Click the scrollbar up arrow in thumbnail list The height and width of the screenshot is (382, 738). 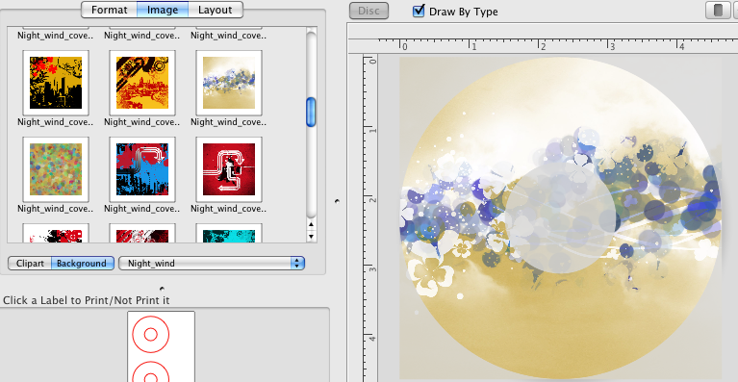(x=311, y=225)
